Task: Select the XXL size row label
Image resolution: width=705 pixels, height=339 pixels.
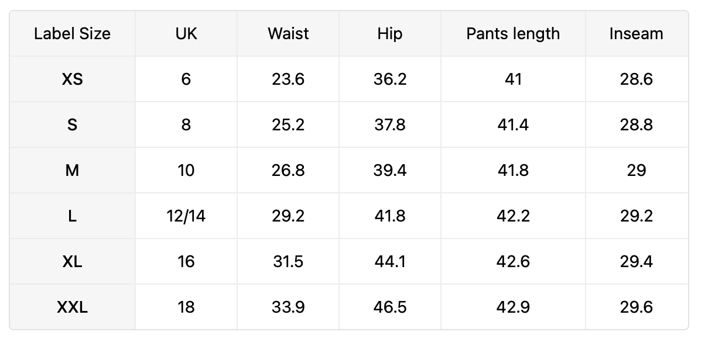Action: coord(72,307)
